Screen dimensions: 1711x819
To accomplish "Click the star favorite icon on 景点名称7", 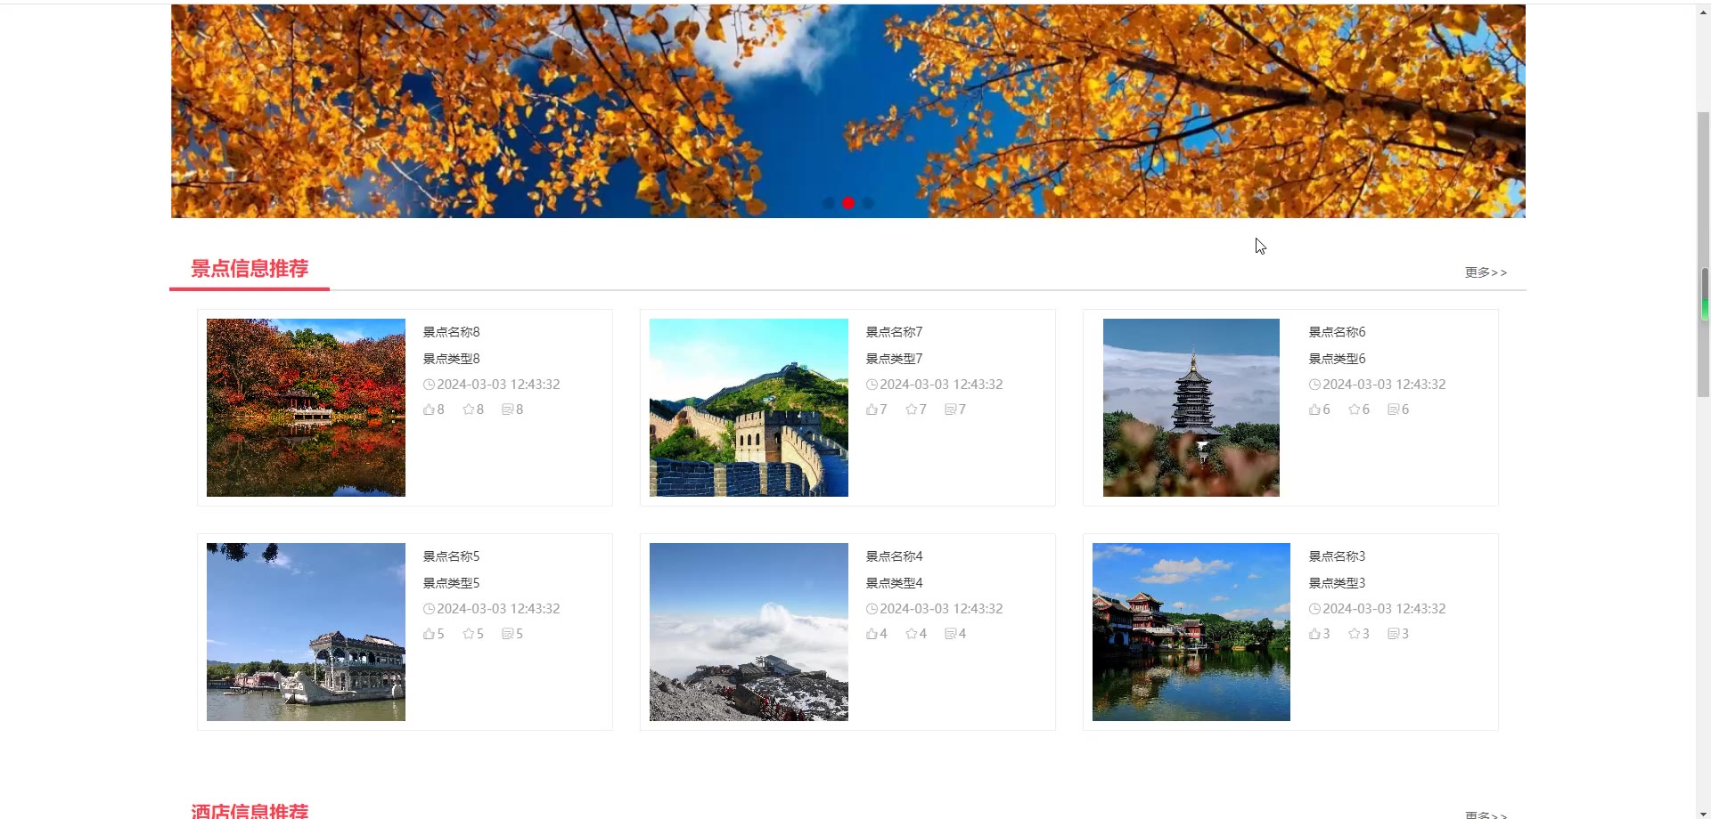I will click(x=911, y=409).
